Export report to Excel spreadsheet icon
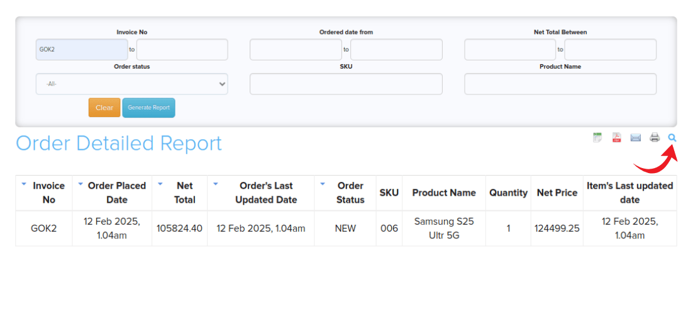The image size is (693, 326). click(x=597, y=138)
